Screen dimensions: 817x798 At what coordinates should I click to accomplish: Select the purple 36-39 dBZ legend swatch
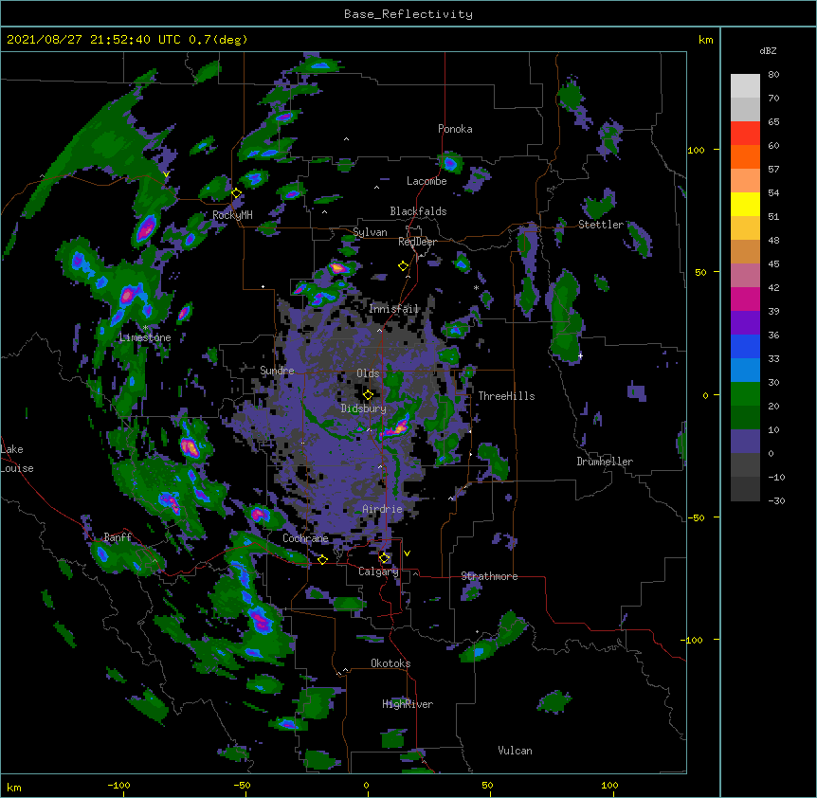745,323
